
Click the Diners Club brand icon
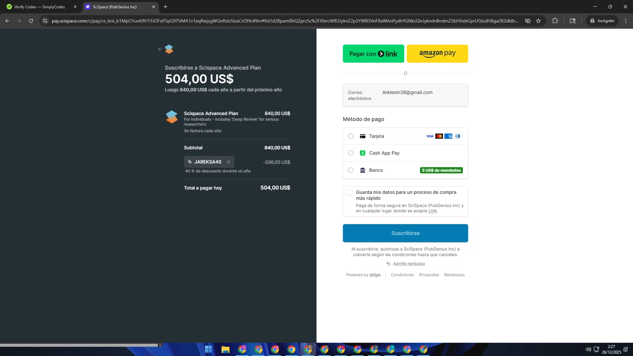(457, 136)
